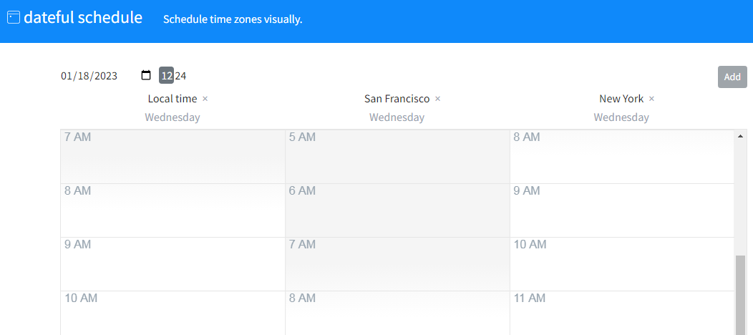Click the San Francisco column header
753x335 pixels.
(x=397, y=99)
